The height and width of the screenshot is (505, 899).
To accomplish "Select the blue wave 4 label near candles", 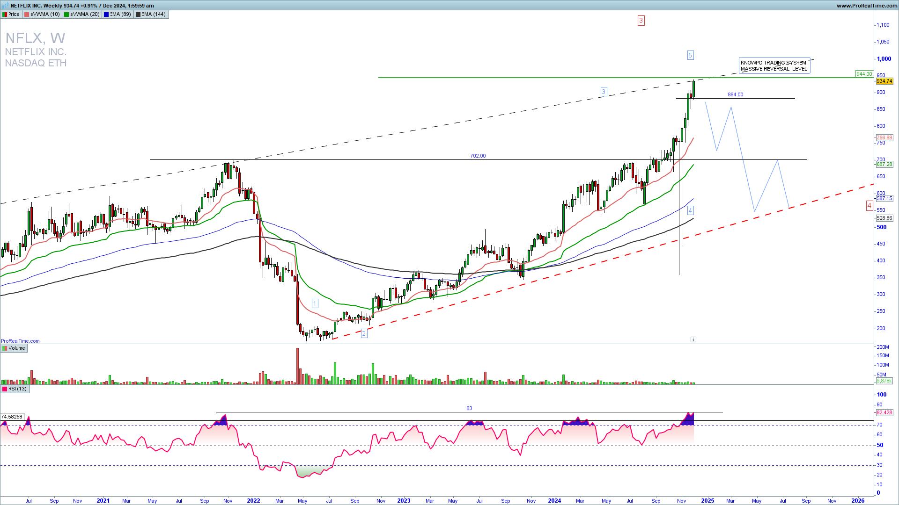I will coord(690,210).
